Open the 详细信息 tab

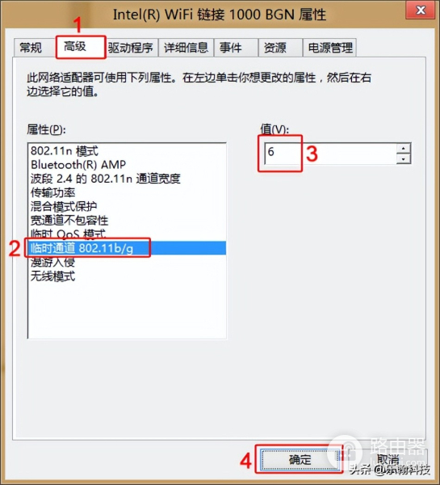coord(186,48)
